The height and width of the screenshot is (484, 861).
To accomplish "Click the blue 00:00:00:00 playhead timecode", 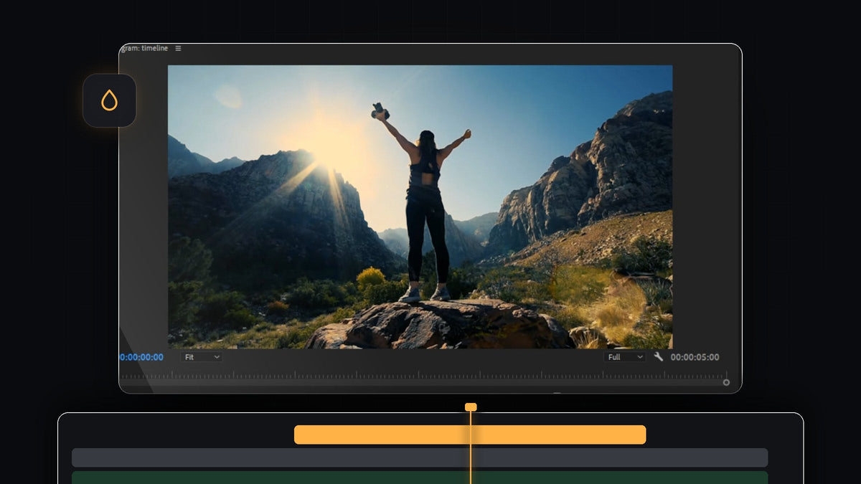I will (x=141, y=357).
